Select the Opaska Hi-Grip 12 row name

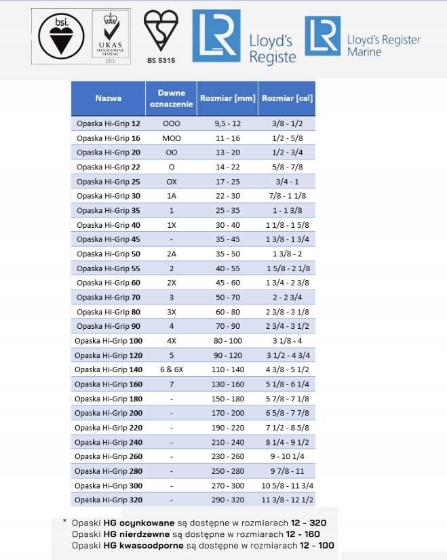click(x=109, y=123)
